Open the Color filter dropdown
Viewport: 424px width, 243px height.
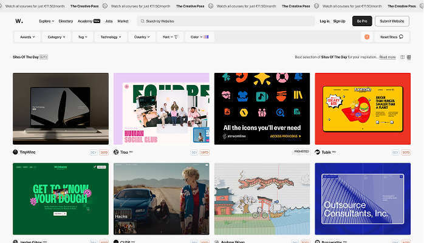200,37
